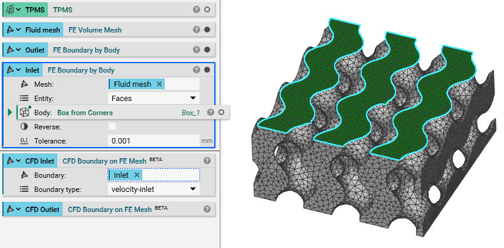Click the Boundary type list icon
Viewport: 504px width, 248px height.
[x=24, y=189]
